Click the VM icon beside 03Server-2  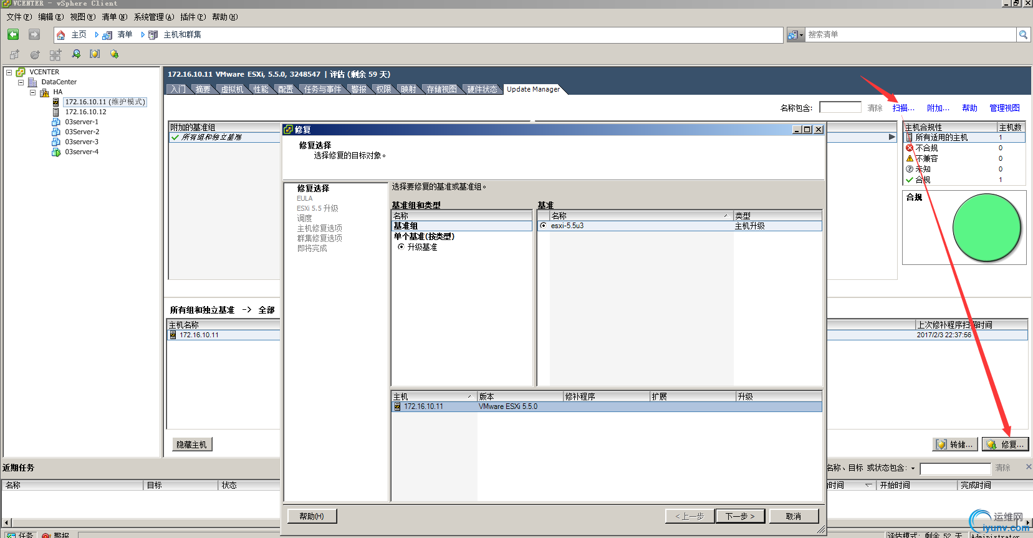[56, 132]
